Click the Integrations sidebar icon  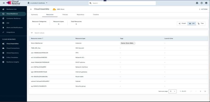coord(3,32)
